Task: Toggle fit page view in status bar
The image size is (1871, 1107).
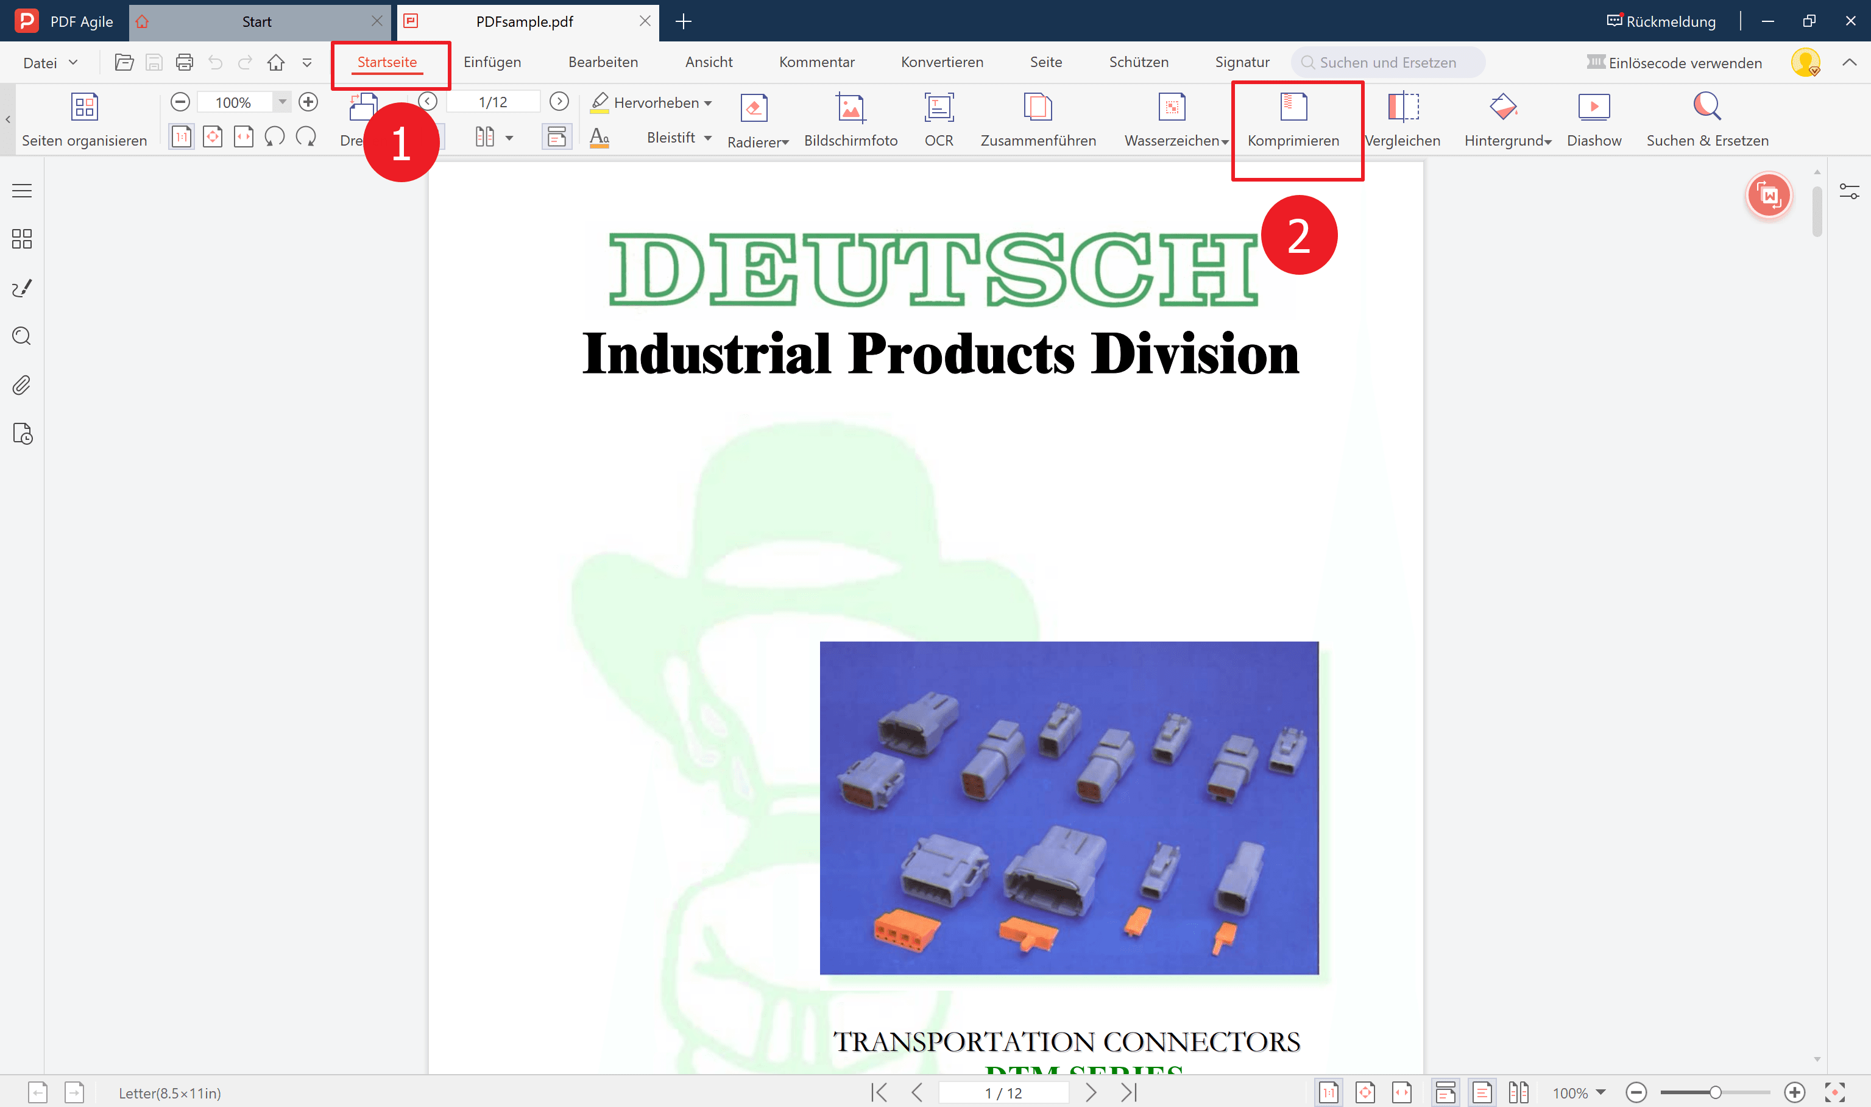Action: pyautogui.click(x=1365, y=1093)
